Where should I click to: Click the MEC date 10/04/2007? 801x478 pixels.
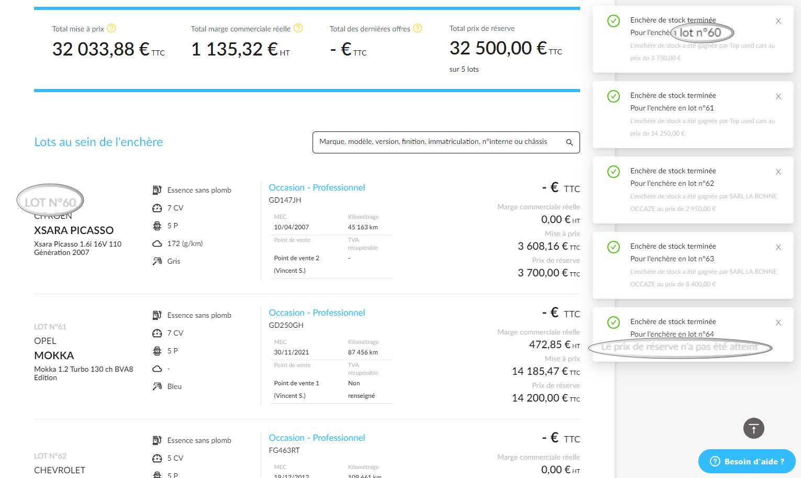point(292,227)
